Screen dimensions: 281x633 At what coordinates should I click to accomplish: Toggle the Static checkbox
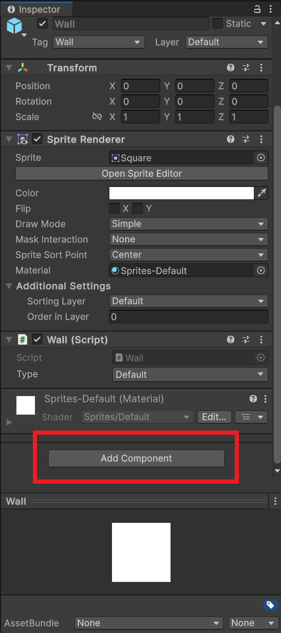(217, 24)
